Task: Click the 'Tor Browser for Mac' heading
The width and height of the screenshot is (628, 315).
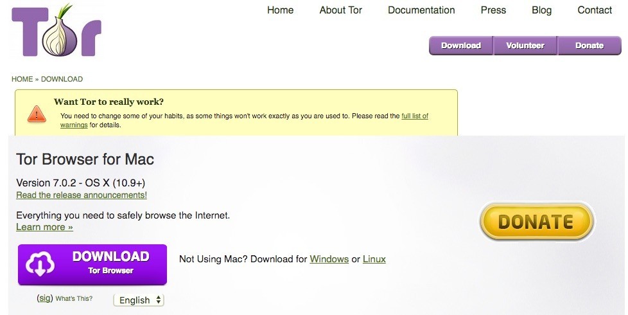Action: (x=85, y=159)
